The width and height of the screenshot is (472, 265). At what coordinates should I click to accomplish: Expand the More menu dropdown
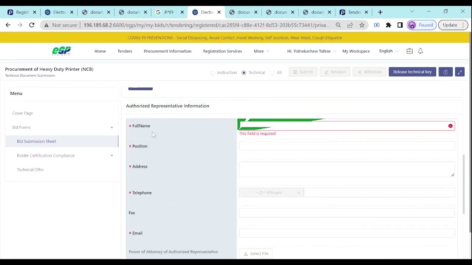pyautogui.click(x=261, y=51)
